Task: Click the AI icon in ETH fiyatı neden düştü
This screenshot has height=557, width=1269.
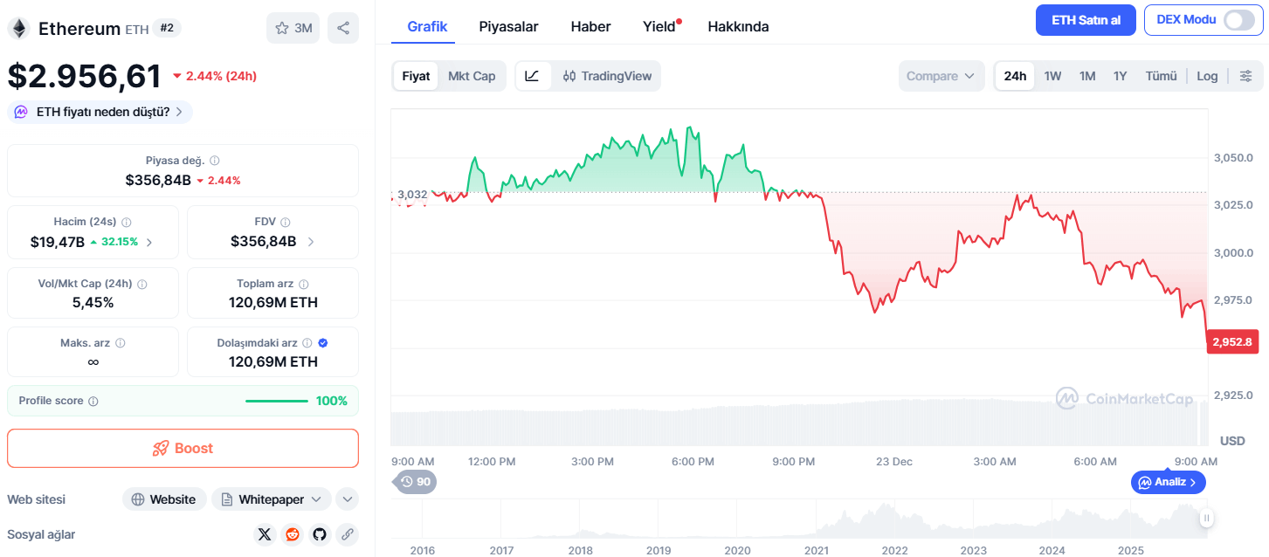Action: [21, 112]
